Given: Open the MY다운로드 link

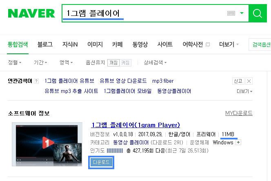Looking at the screenshot, I should (x=239, y=113).
